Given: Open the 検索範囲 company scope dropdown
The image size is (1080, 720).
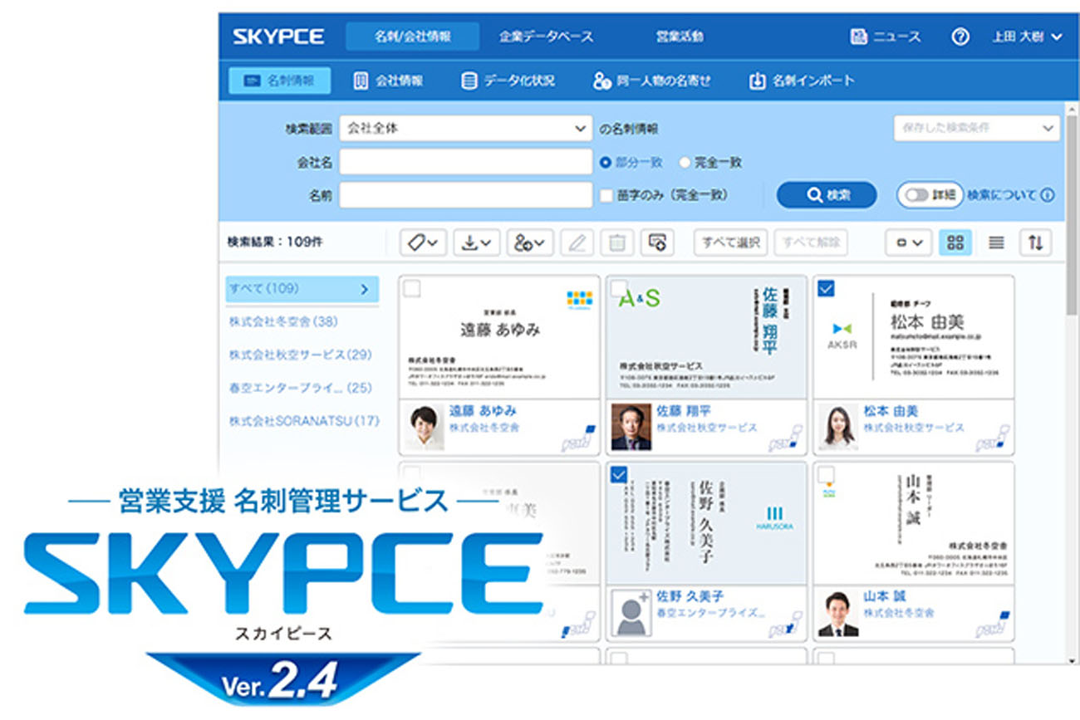Looking at the screenshot, I should [464, 129].
